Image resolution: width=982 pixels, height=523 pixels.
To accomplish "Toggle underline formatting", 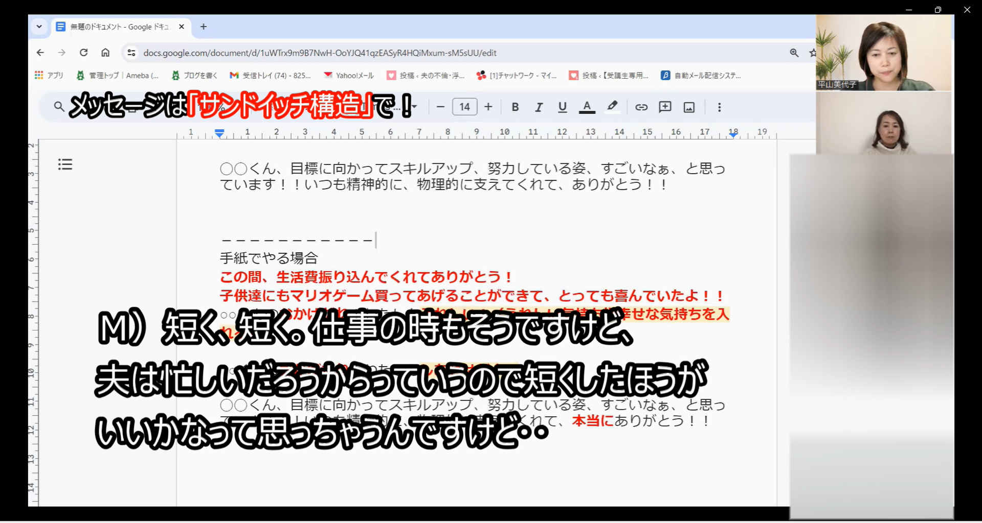I will coord(563,107).
